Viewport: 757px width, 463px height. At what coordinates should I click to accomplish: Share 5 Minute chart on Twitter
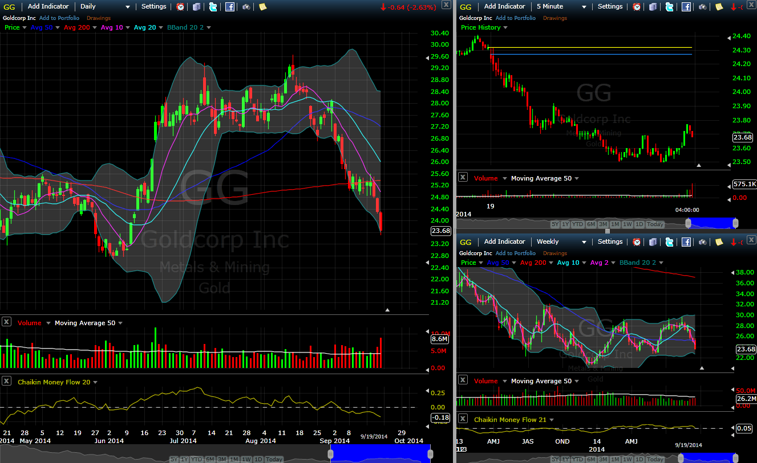pyautogui.click(x=669, y=7)
